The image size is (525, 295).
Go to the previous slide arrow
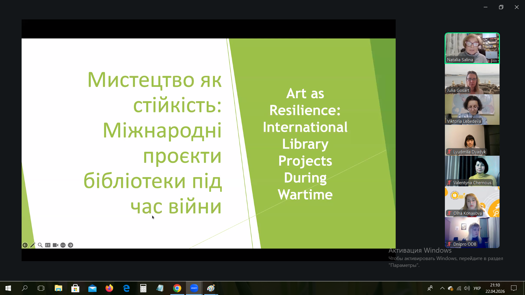25,245
